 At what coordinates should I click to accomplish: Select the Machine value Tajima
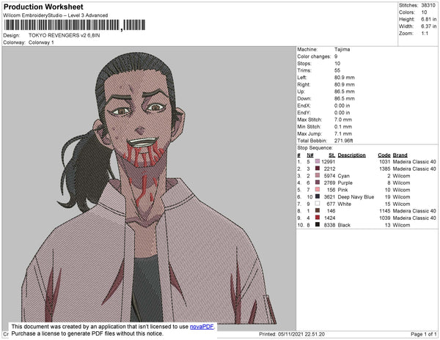tap(342, 49)
